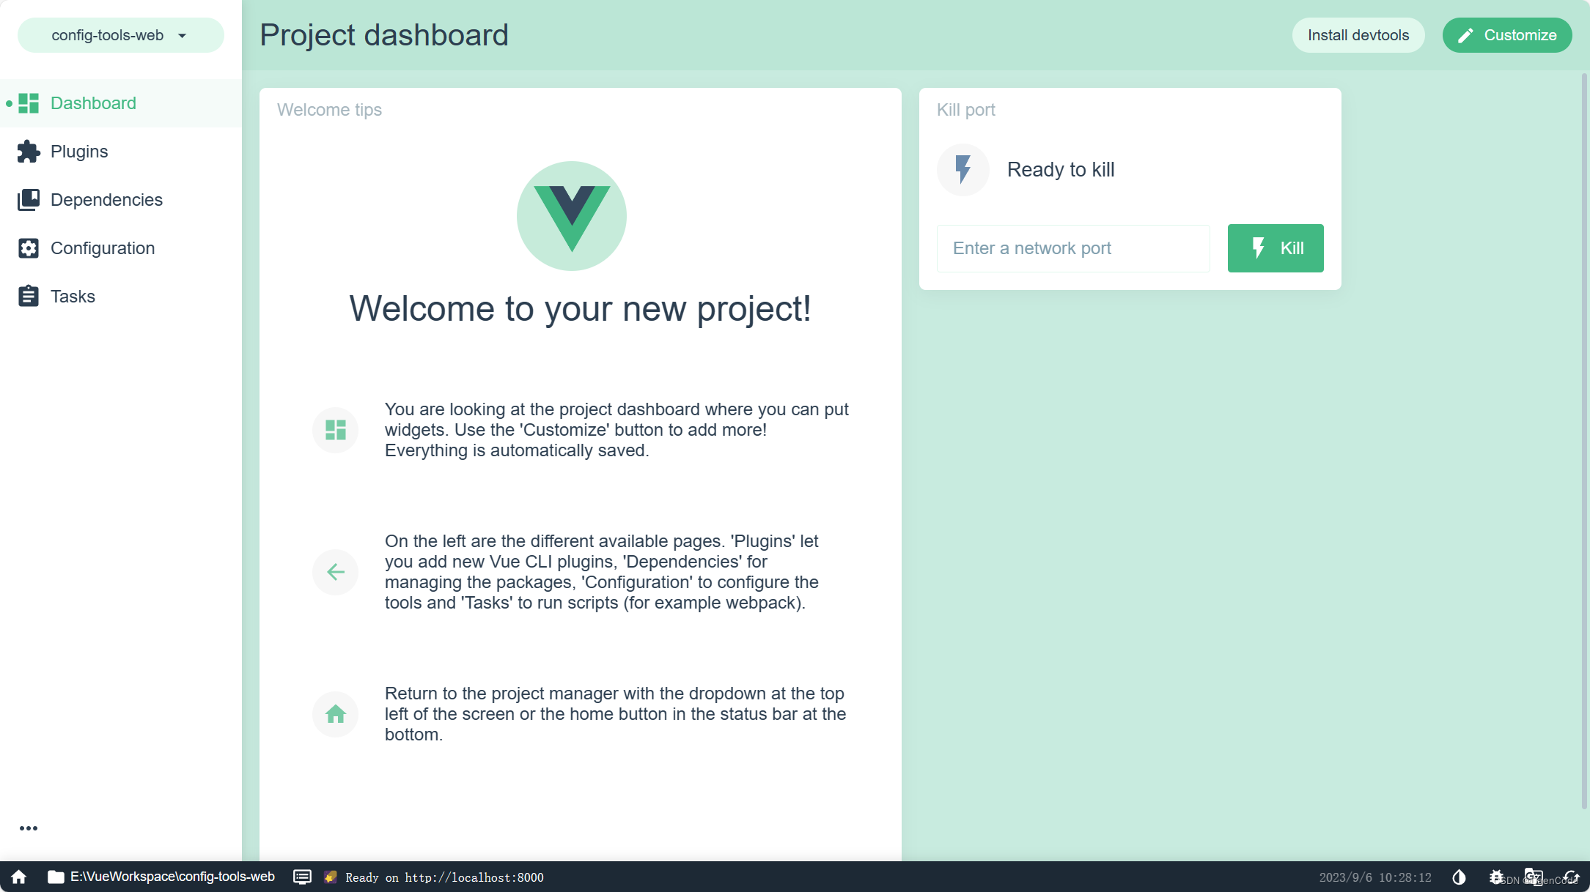Click the Kill port lightning bolt icon

tap(963, 169)
